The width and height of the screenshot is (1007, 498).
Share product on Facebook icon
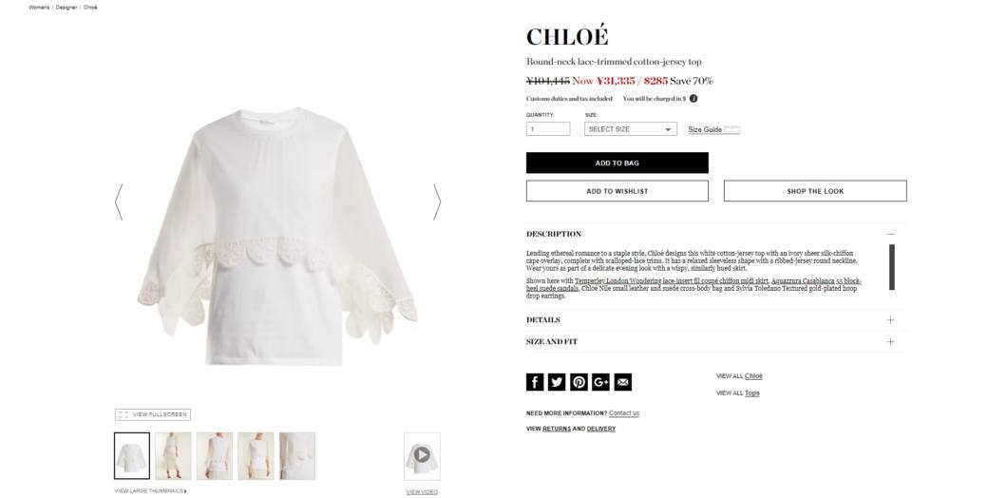[535, 382]
